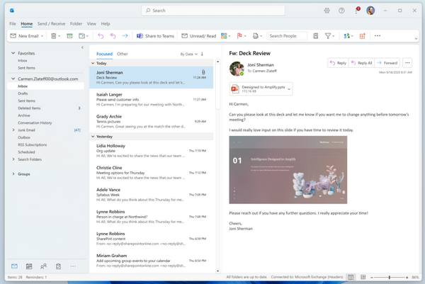
Task: Click the Coming Soon settings icon in the title bar
Action: [327, 11]
